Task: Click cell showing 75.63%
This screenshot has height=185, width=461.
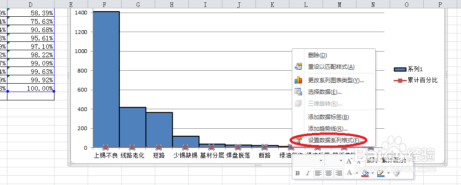Action: pyautogui.click(x=31, y=21)
